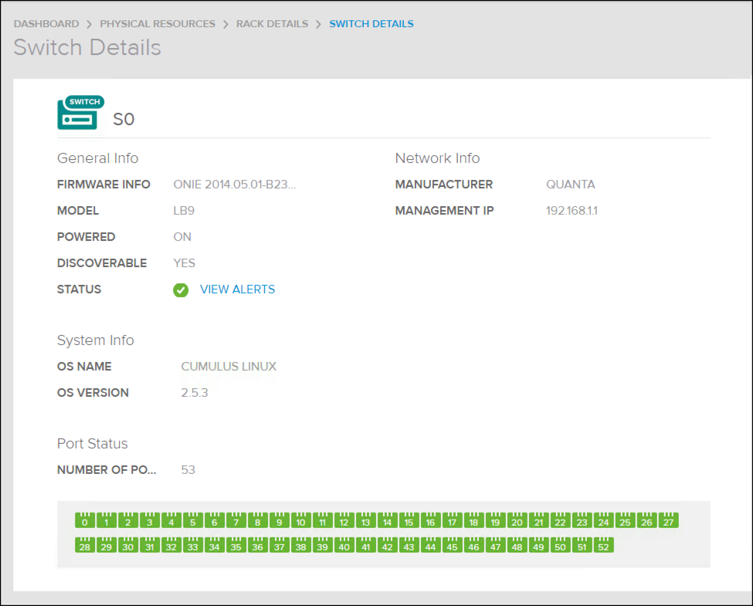Image resolution: width=753 pixels, height=606 pixels.
Task: Select port 21 in the top row
Action: [x=538, y=521]
